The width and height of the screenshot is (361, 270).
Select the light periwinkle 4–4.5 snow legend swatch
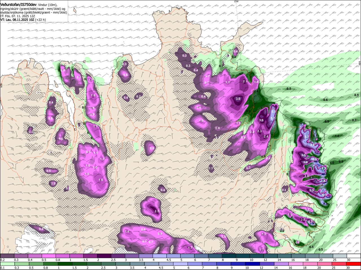tap(160, 256)
